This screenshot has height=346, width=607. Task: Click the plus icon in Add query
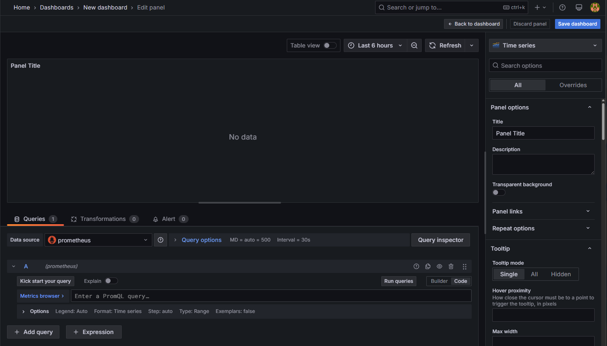17,332
